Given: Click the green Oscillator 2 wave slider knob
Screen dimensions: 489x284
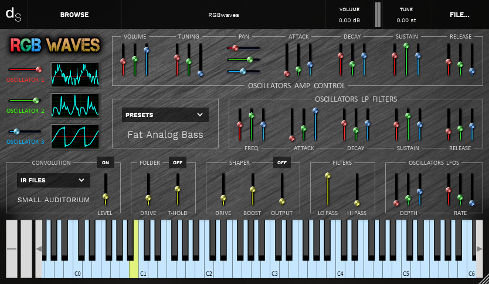Looking at the screenshot, I should [36, 101].
